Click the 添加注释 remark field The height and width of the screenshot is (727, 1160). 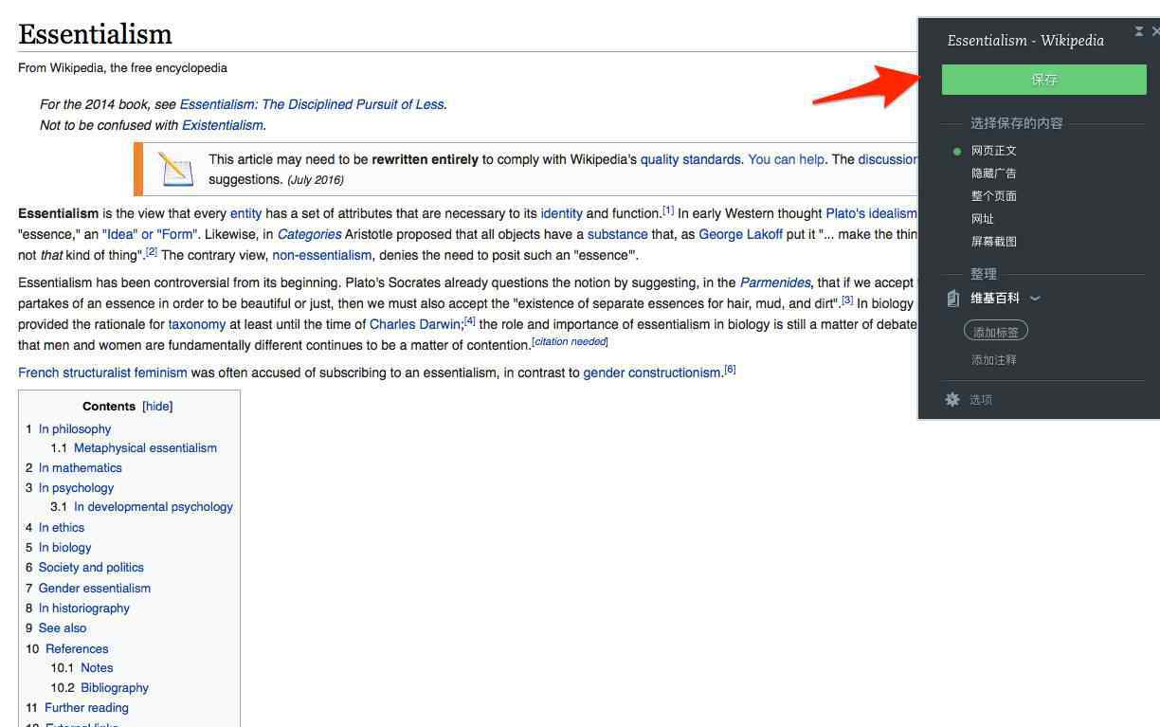click(993, 360)
